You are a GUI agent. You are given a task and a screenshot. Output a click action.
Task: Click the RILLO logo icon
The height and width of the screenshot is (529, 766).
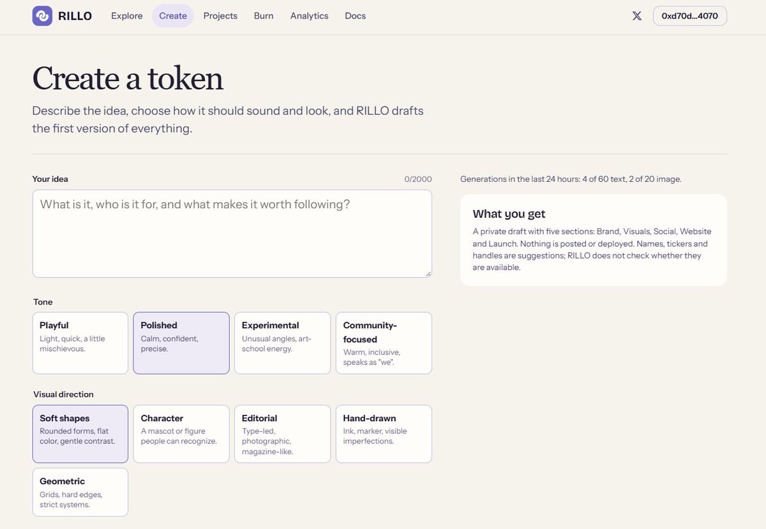[x=42, y=16]
